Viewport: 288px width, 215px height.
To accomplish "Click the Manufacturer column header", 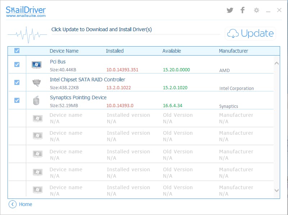I will [233, 51].
